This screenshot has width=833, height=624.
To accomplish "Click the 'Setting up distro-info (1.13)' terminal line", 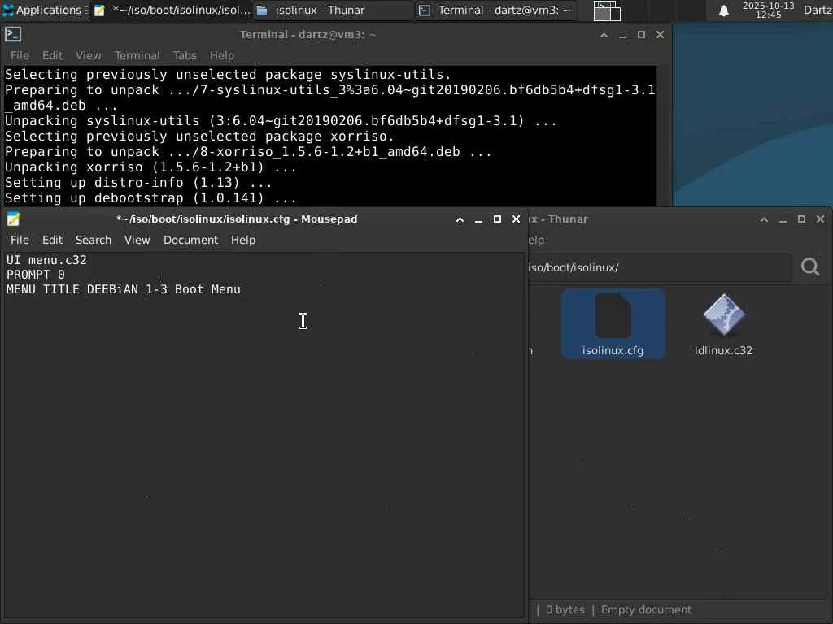I will tap(138, 183).
